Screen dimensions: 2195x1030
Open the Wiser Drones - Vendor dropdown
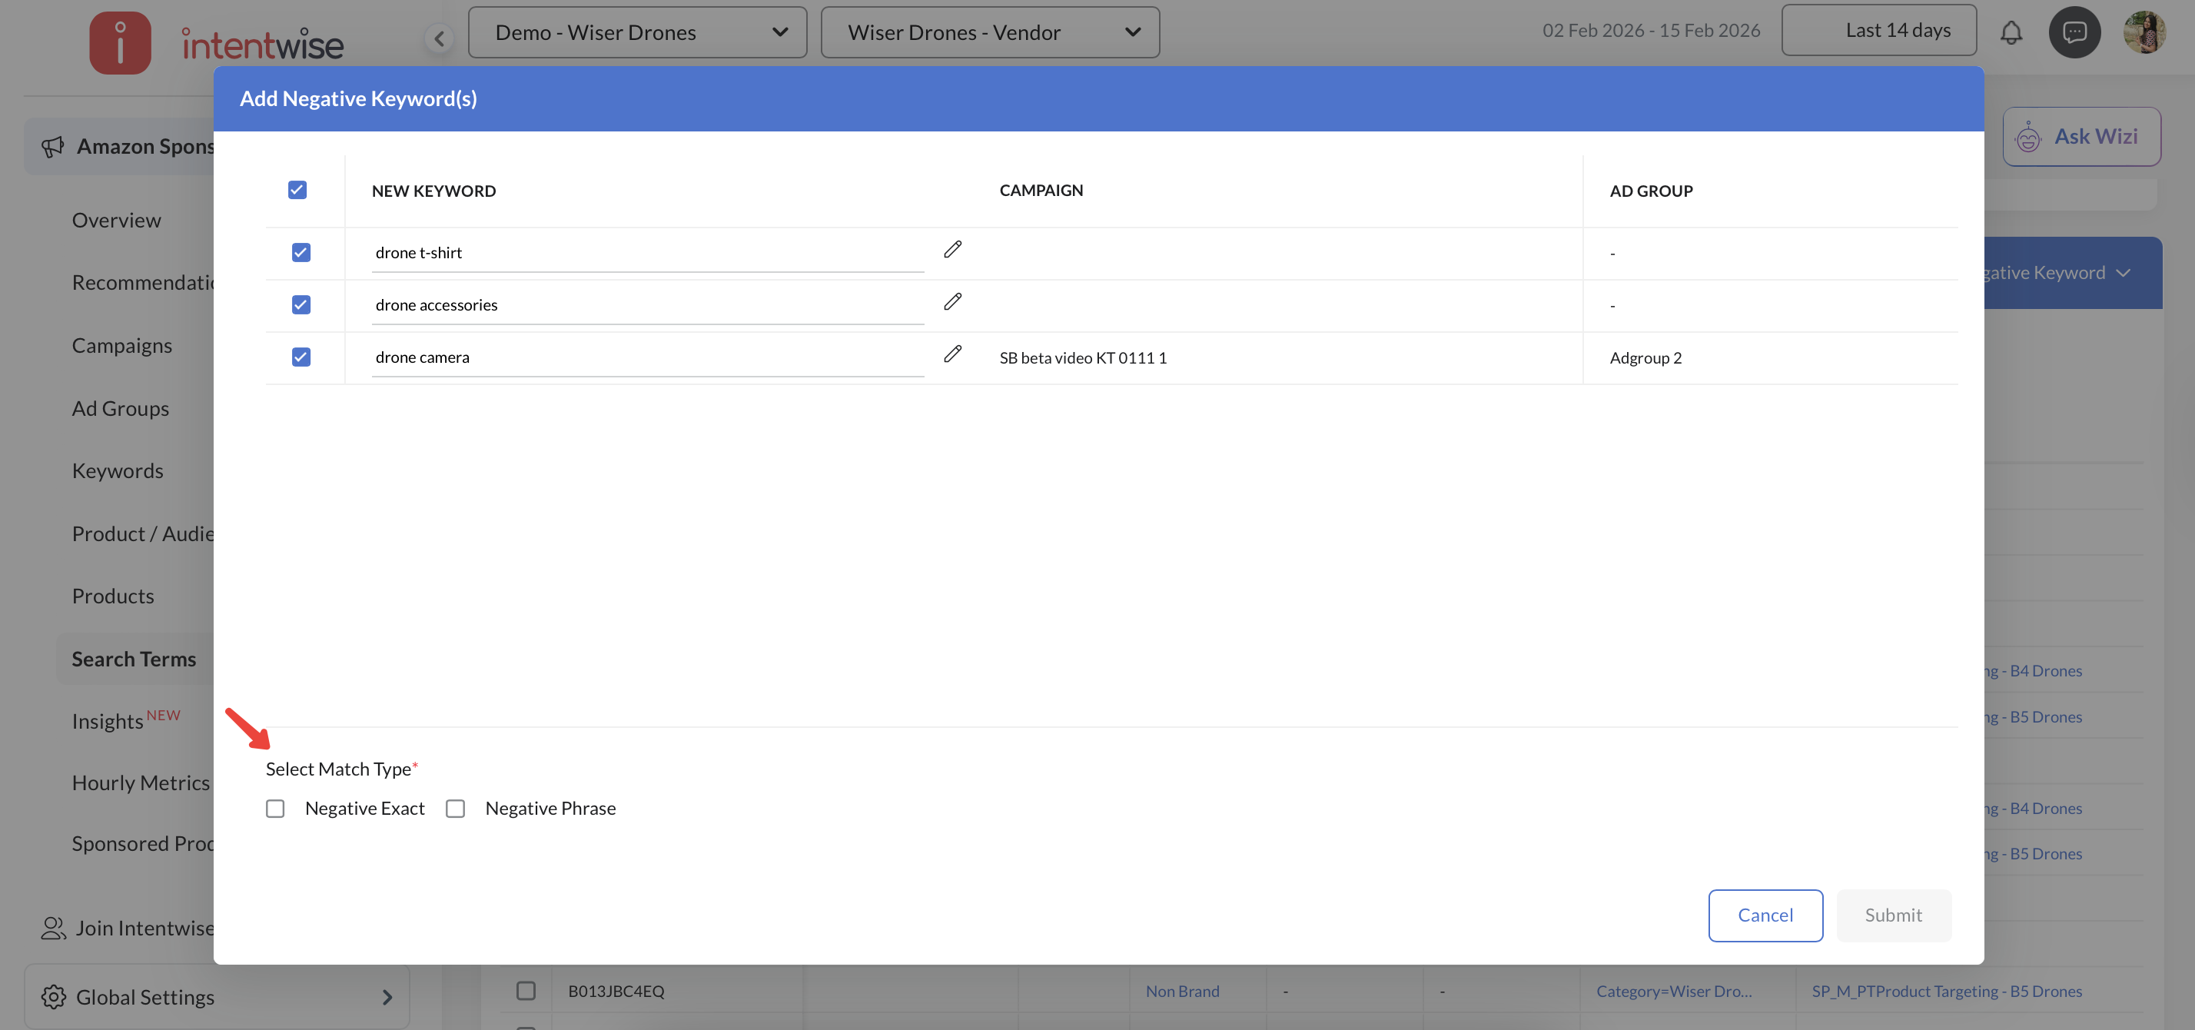tap(989, 32)
